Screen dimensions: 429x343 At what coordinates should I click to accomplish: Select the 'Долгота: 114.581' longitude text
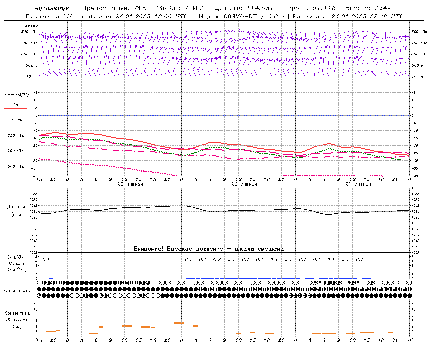click(244, 8)
